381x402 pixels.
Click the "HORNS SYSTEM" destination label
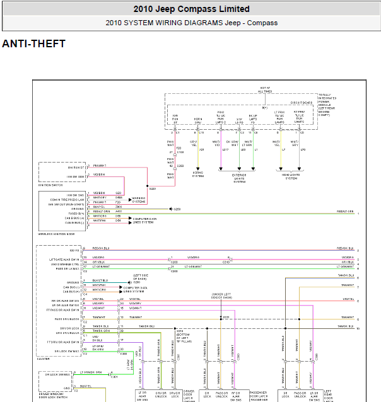coord(198,175)
